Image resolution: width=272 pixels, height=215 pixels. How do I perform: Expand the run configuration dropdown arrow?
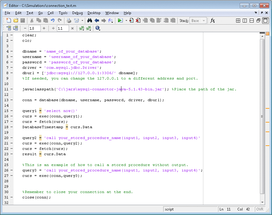point(126,21)
